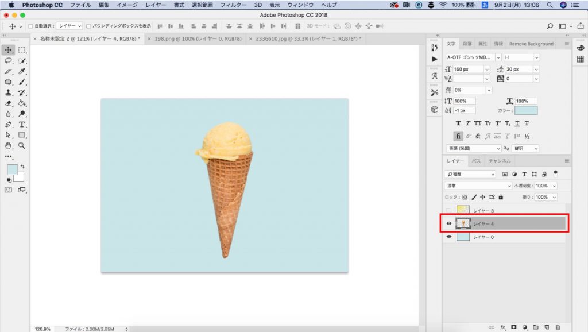Screen dimensions: 588x332
Task: Open the blend mode 通常 dropdown
Action: [x=478, y=186]
